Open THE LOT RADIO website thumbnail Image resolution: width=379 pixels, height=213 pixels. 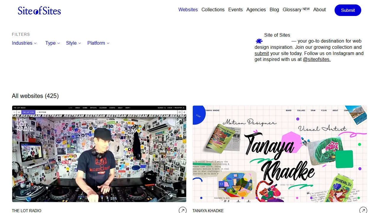pyautogui.click(x=99, y=154)
